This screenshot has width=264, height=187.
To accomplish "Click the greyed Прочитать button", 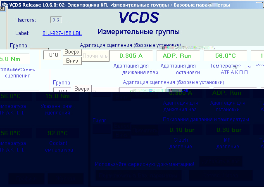I will pos(95,56).
